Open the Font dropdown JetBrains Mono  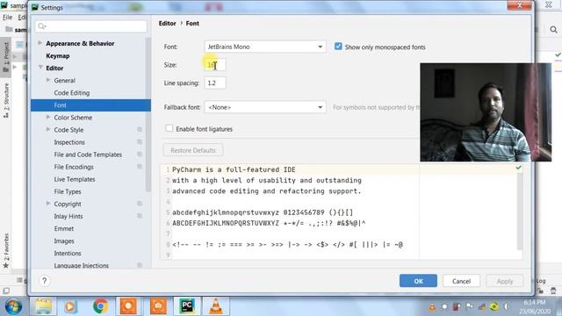tap(265, 47)
